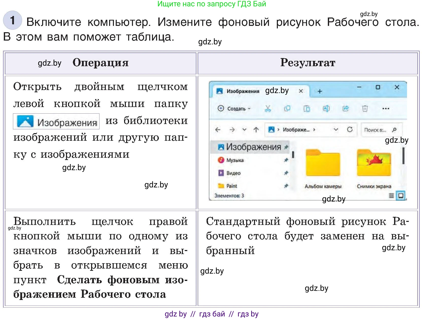Click the Share icon on the toolbar
Screen dimensions: 424x319
point(346,109)
